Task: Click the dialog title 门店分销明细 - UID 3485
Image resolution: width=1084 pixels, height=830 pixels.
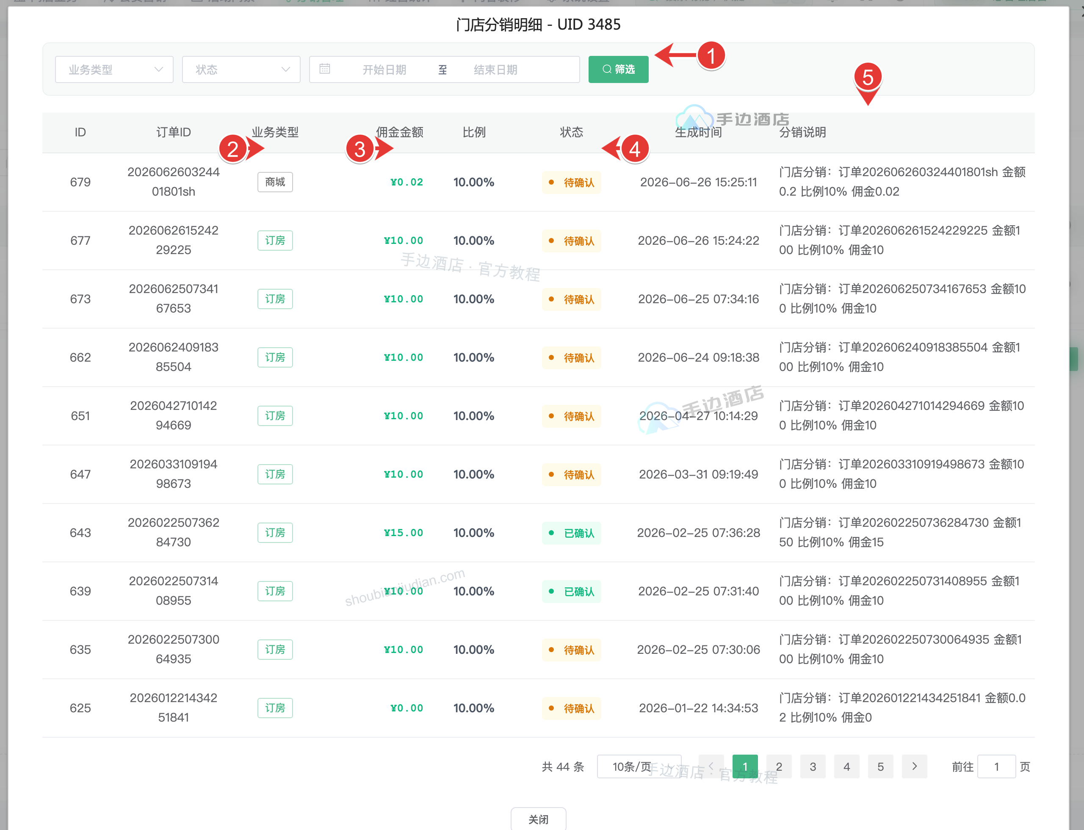Action: pos(538,24)
